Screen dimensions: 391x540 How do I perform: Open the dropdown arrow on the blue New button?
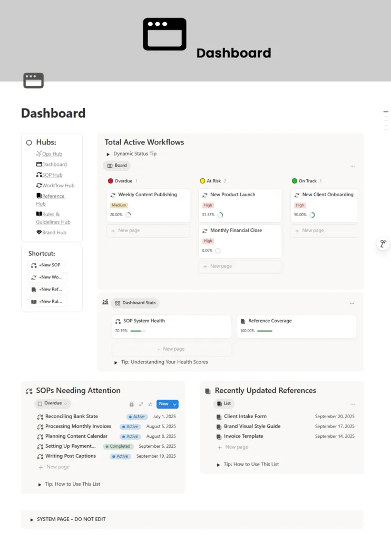point(174,404)
